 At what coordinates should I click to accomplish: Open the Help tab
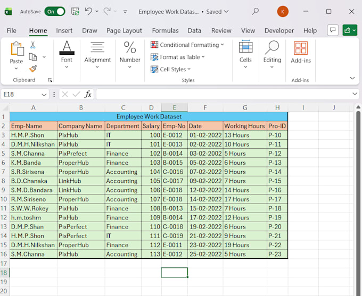pos(310,30)
